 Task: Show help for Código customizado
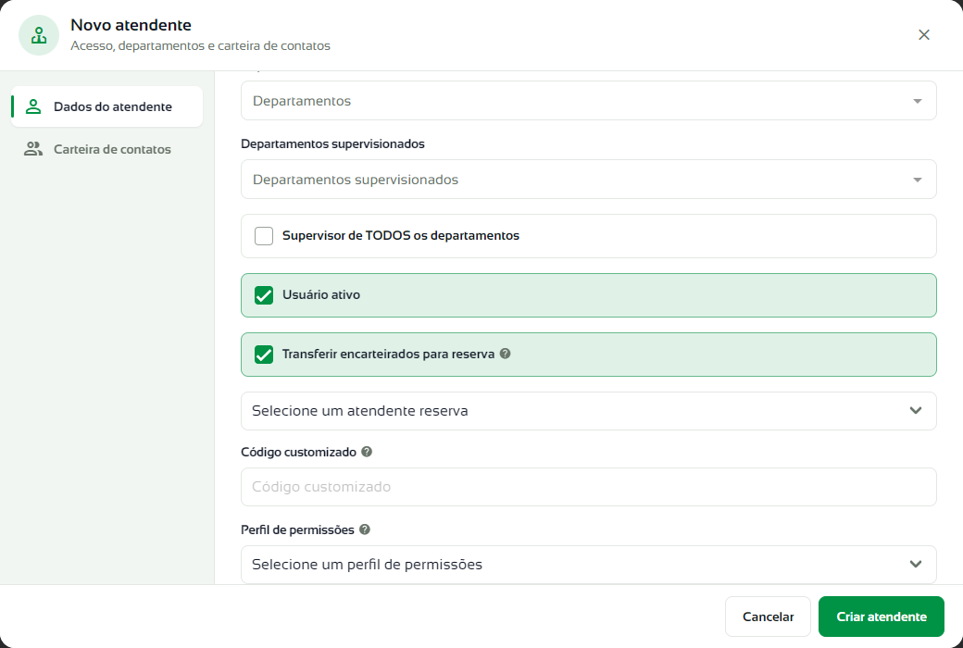(x=367, y=452)
